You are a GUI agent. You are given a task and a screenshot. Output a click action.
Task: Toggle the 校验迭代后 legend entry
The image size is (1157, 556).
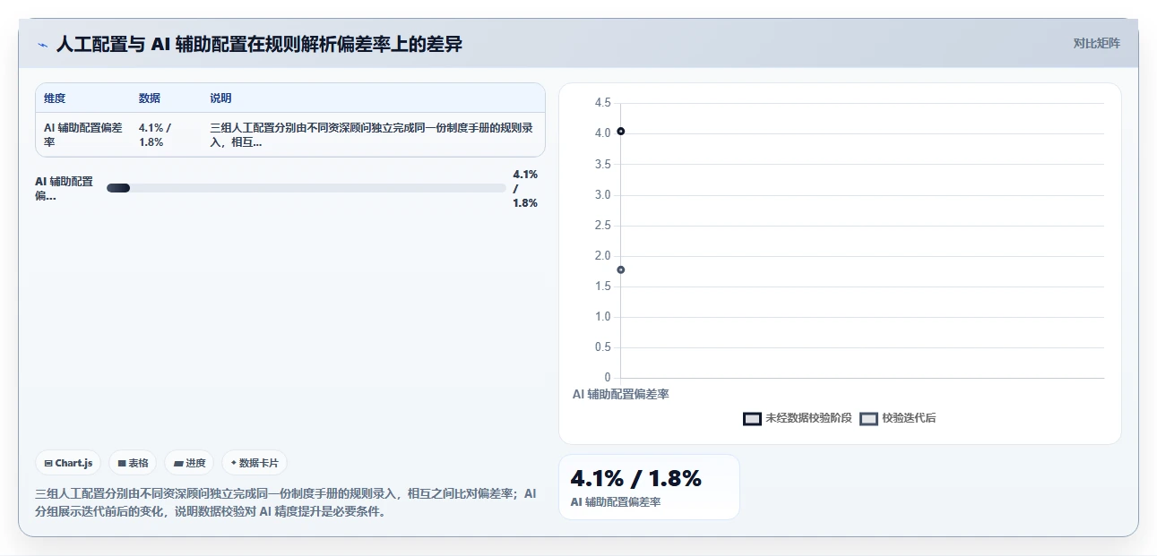pyautogui.click(x=898, y=418)
